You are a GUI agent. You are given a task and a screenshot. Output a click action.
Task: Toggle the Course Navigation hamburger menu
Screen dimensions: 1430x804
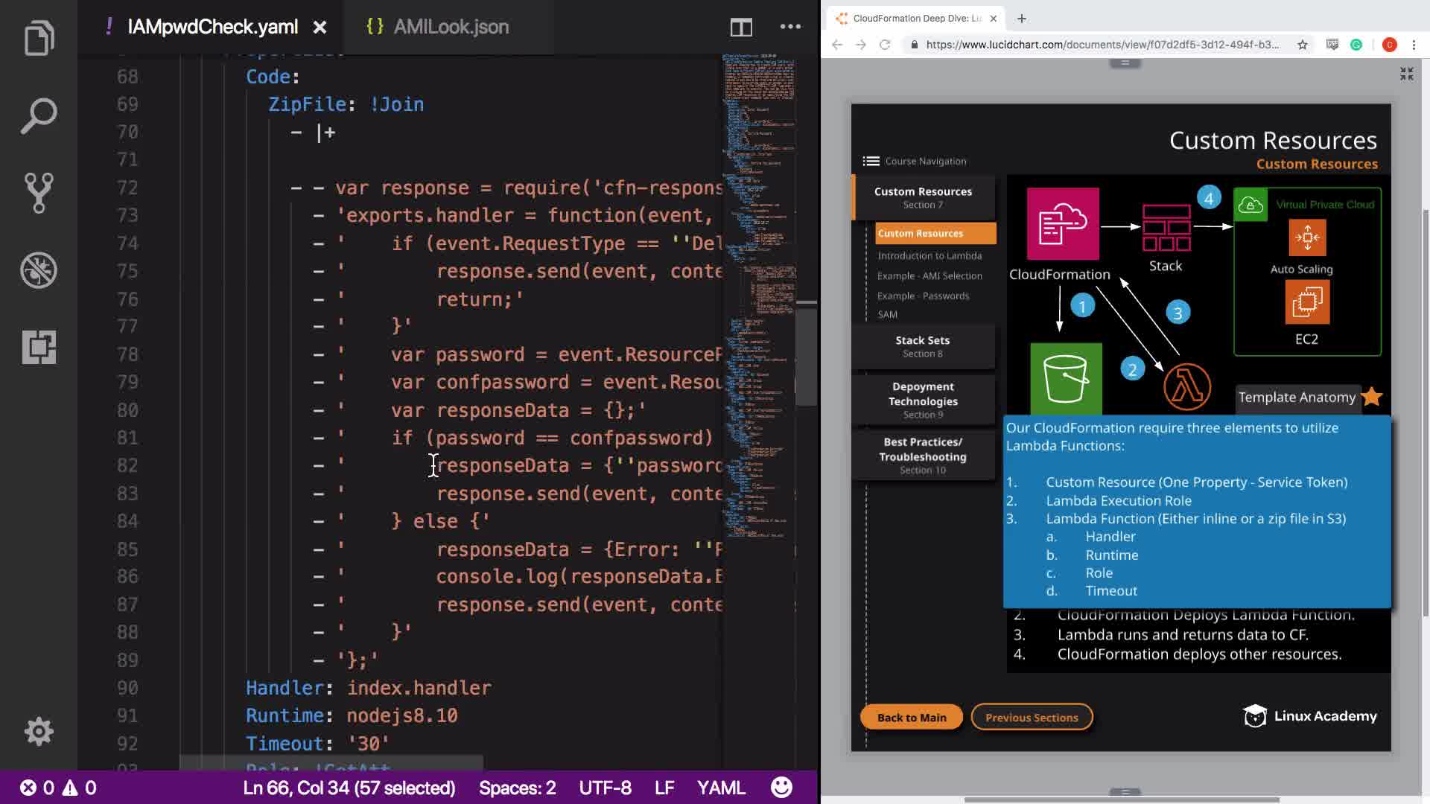871,161
